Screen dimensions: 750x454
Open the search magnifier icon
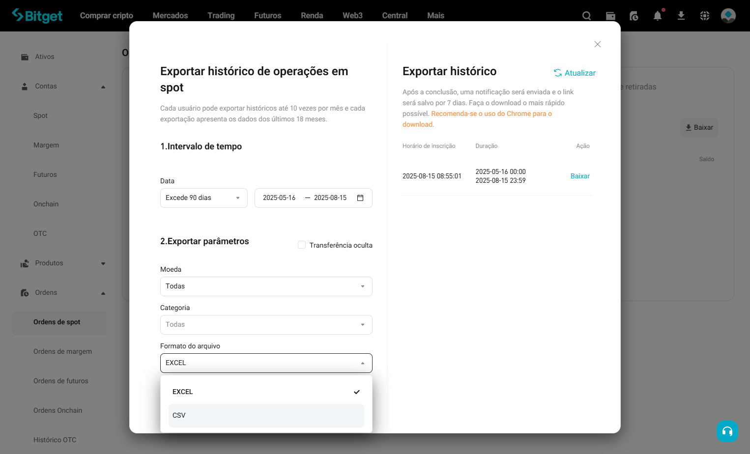586,16
